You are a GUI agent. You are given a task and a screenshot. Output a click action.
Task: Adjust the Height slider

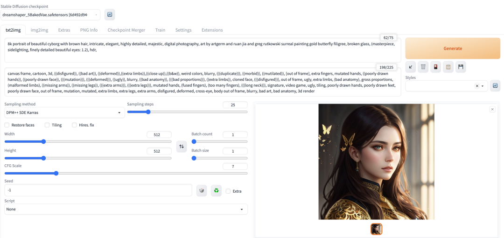pos(88,158)
